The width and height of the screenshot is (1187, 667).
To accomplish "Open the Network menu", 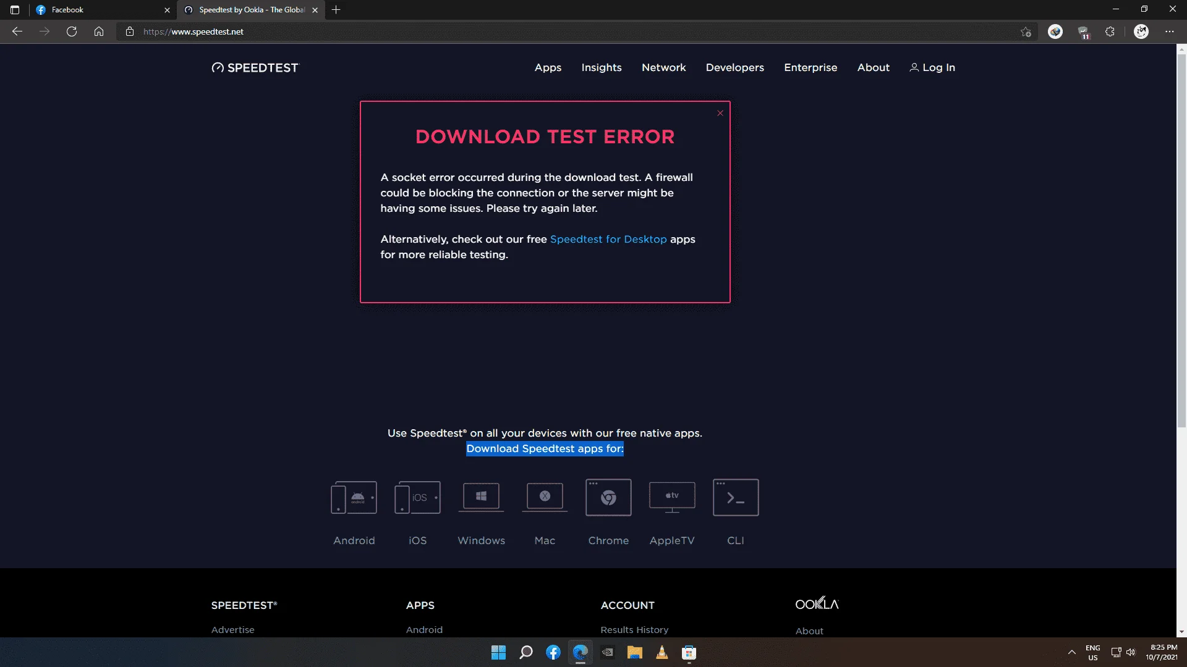I will [664, 68].
